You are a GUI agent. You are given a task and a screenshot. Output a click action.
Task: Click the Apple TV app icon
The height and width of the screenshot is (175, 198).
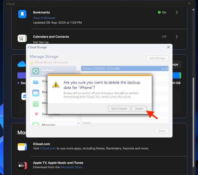pos(22,165)
